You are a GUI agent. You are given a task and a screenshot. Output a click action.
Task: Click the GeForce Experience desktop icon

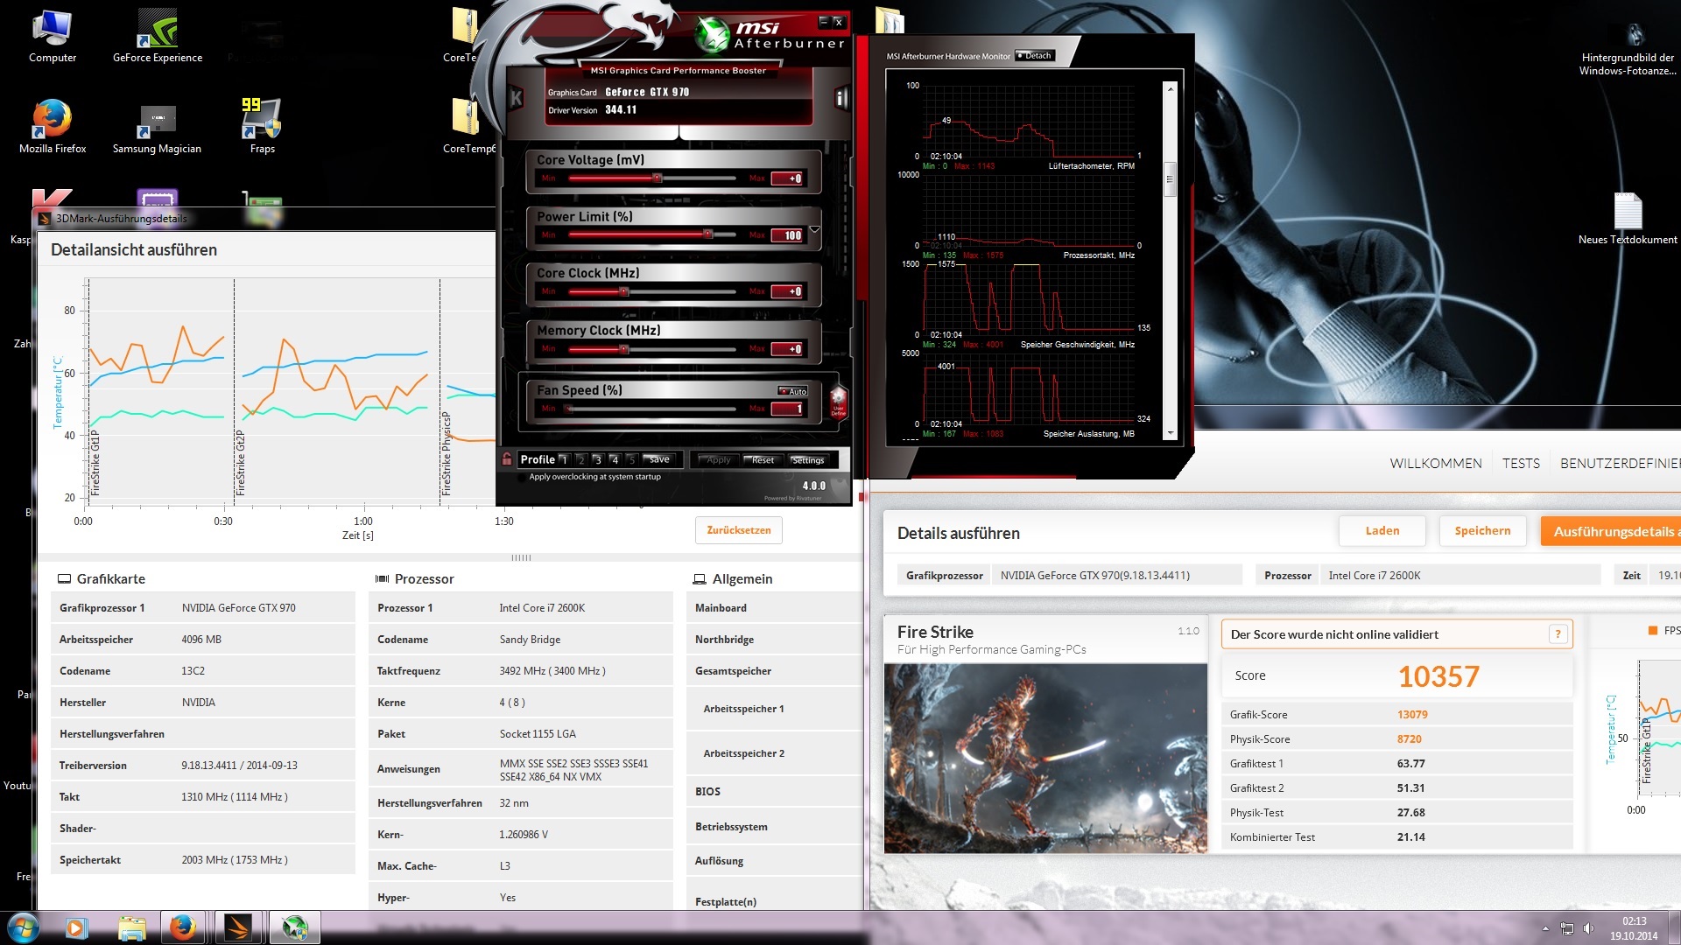pyautogui.click(x=158, y=31)
